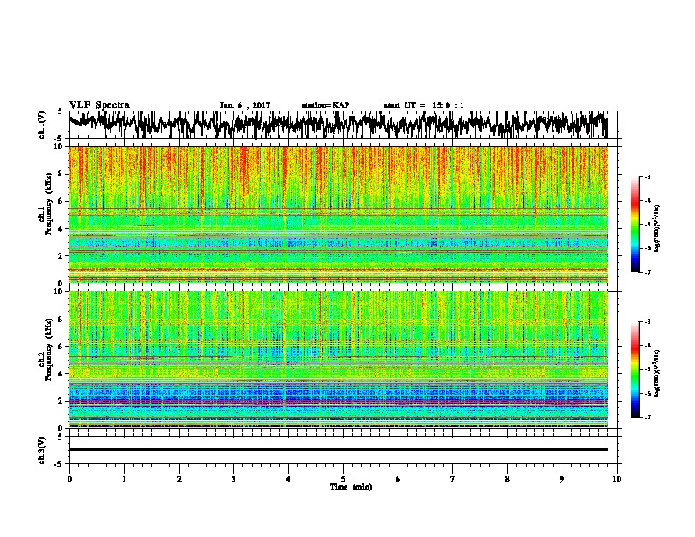
Task: Select the 'start UT = 15: 0 : 1' text
Action: pos(424,105)
